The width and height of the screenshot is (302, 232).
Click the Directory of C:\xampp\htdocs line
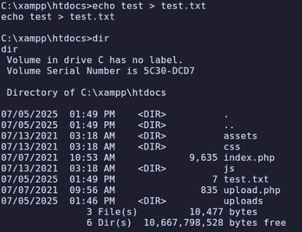[x=86, y=93]
